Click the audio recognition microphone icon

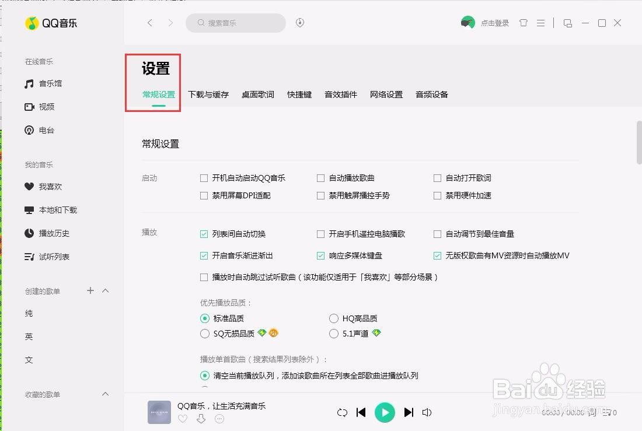point(299,23)
